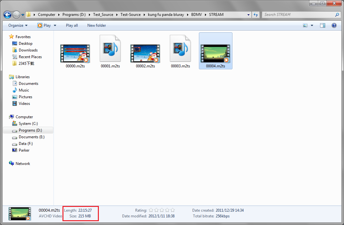344x225 pixels.
Task: Click Play all in toolbar
Action: (x=72, y=25)
